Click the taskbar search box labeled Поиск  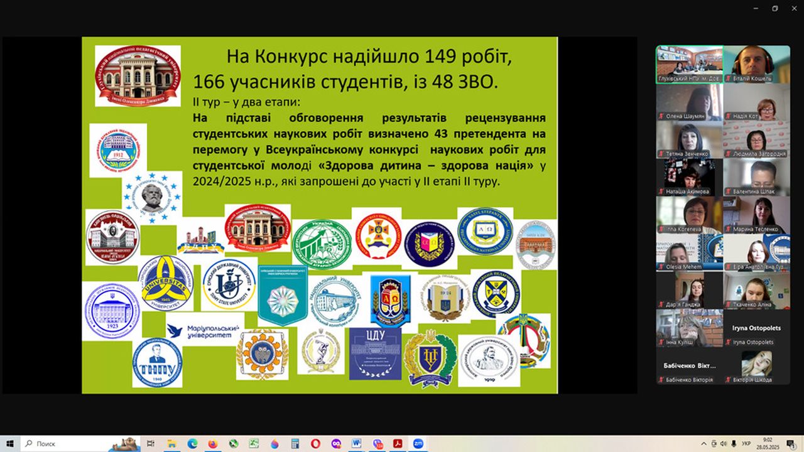pyautogui.click(x=80, y=443)
